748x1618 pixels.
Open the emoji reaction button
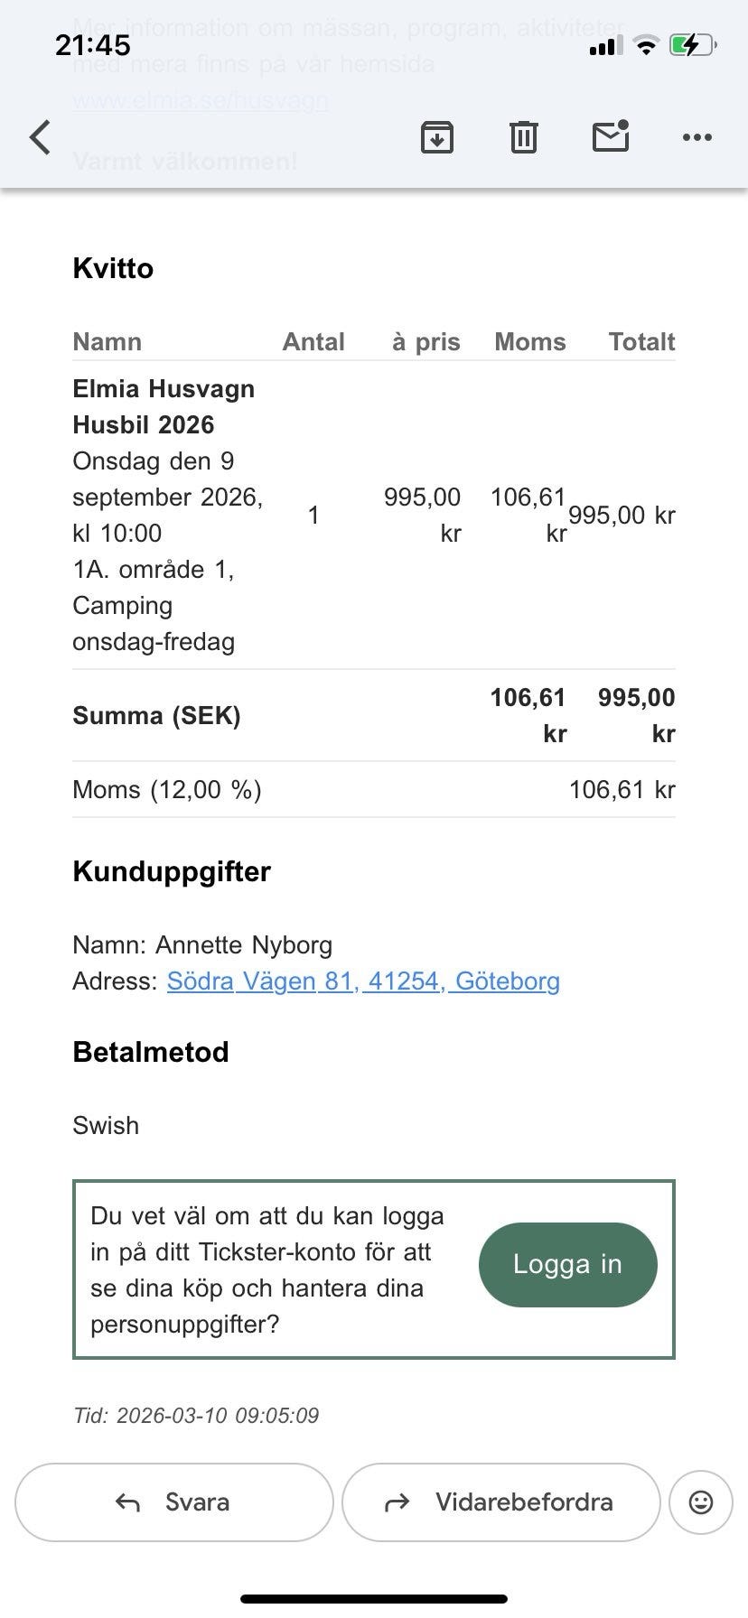point(701,1502)
